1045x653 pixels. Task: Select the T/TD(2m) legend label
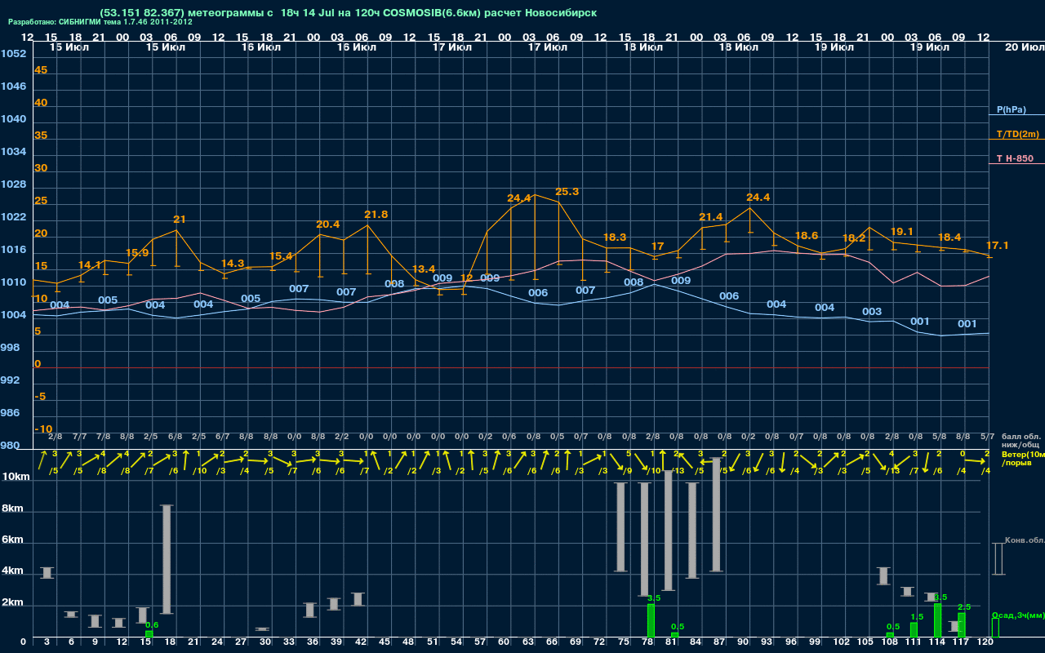1017,134
